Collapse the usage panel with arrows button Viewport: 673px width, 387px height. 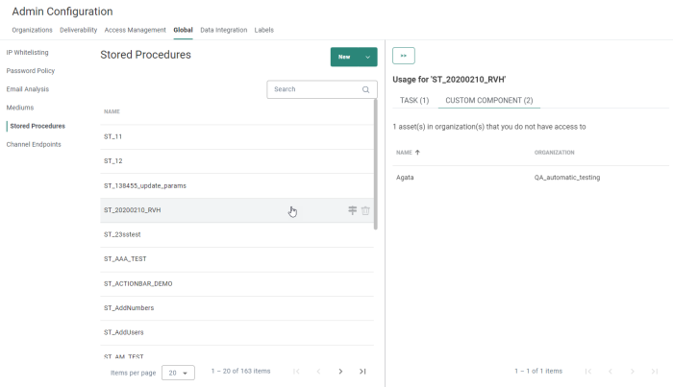404,56
